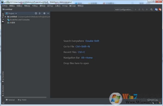Viewport: 163px width, 106px height.
Task: Click the Stop square icon in toolbar
Action: click(147, 10)
